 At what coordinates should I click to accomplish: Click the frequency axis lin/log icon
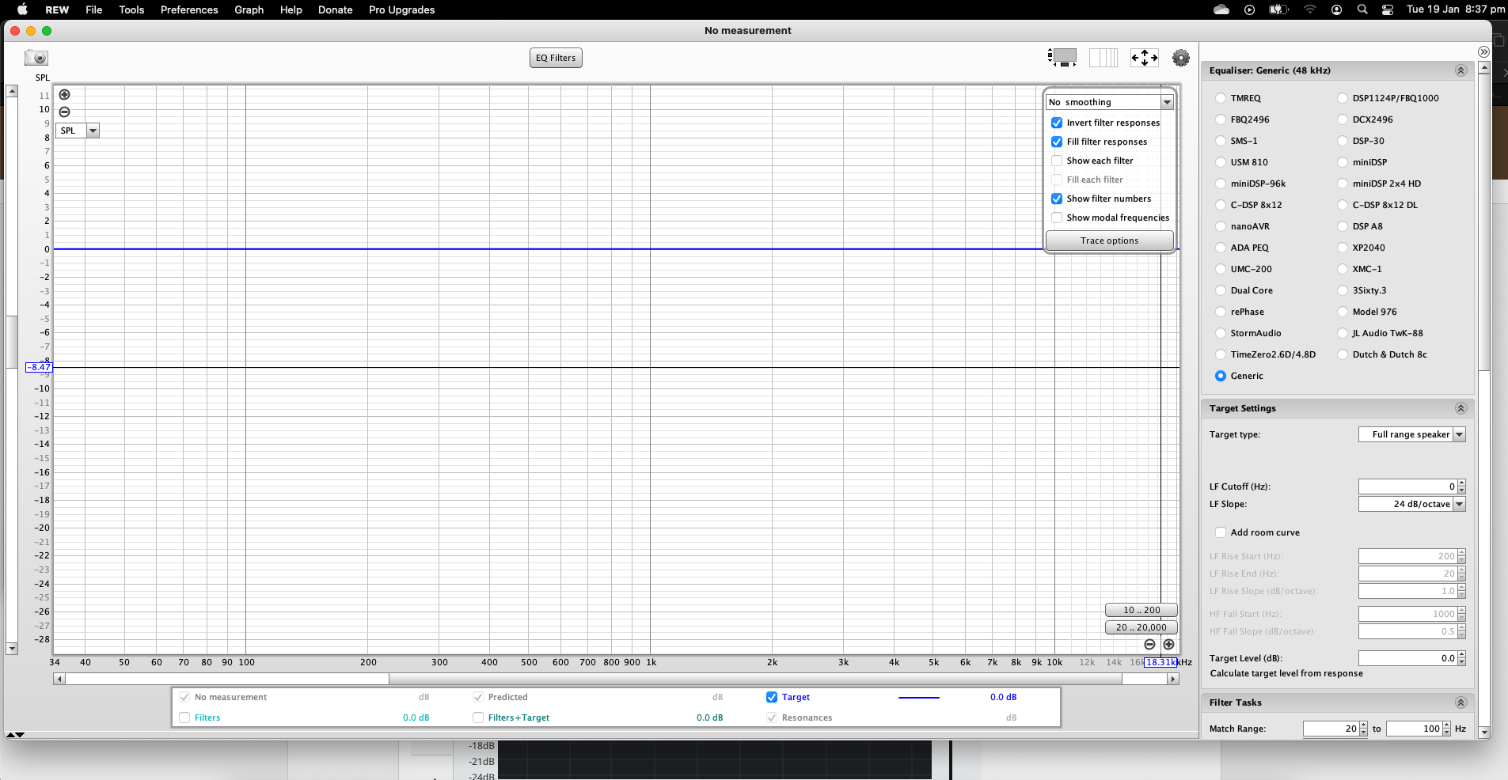pyautogui.click(x=1103, y=57)
